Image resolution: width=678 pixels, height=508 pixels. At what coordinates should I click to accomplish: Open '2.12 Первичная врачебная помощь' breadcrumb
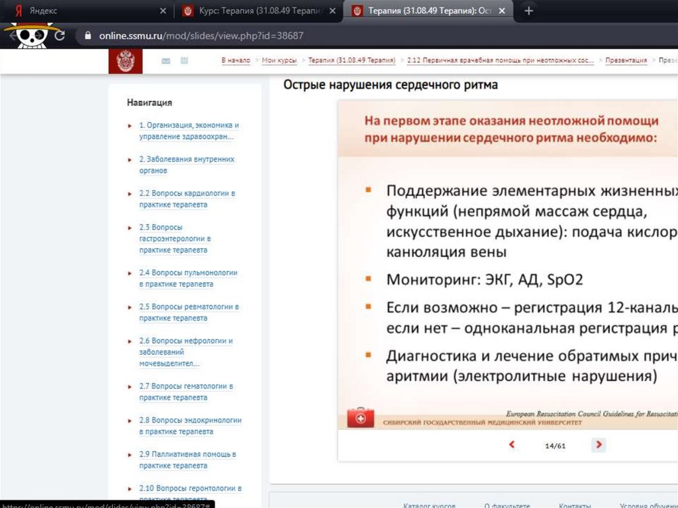[x=501, y=60]
